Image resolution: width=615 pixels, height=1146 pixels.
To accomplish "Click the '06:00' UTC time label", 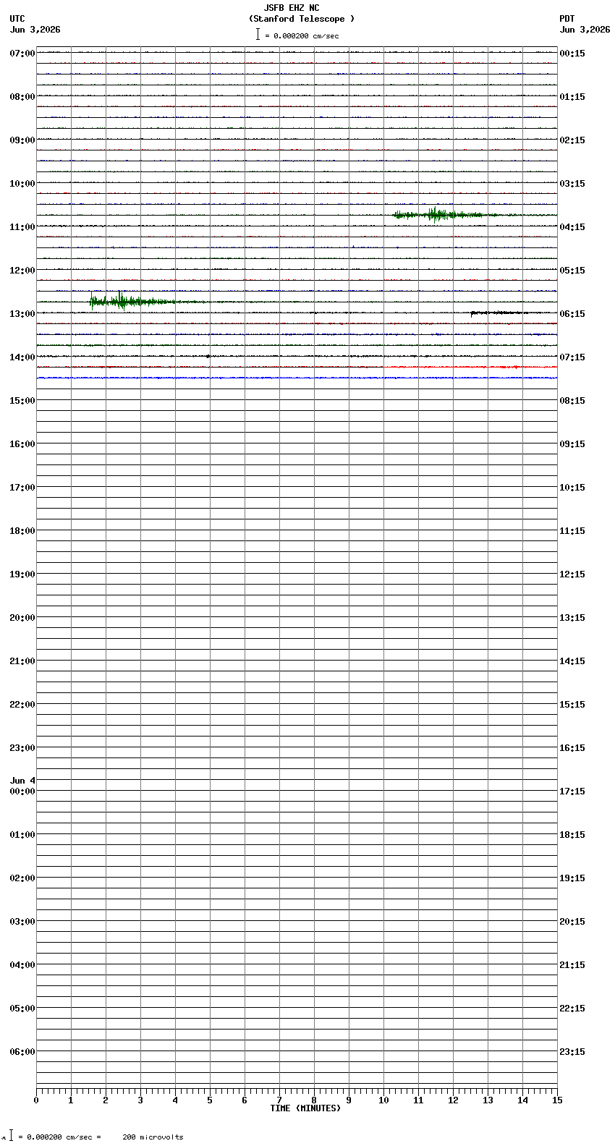I will coord(22,1052).
